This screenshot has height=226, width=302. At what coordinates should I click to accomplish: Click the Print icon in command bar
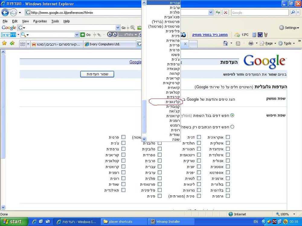(x=251, y=43)
